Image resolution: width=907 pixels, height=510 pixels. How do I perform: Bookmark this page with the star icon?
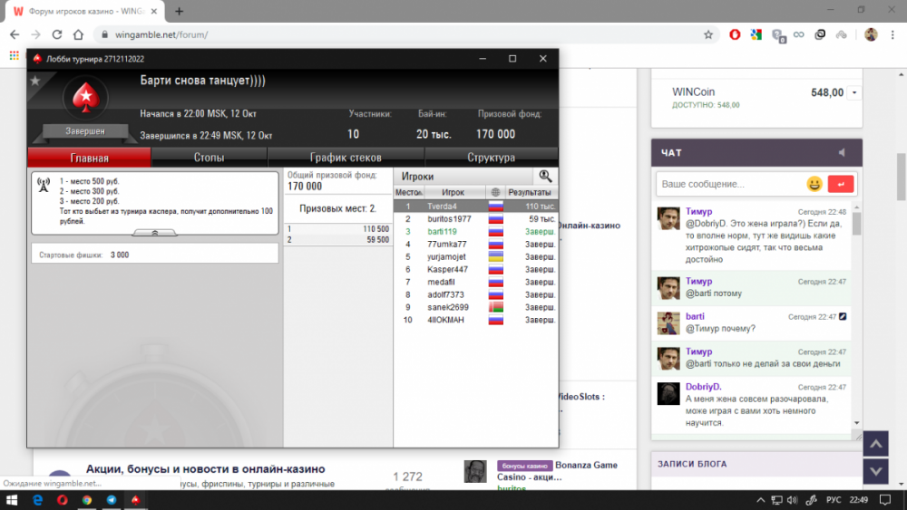(708, 34)
